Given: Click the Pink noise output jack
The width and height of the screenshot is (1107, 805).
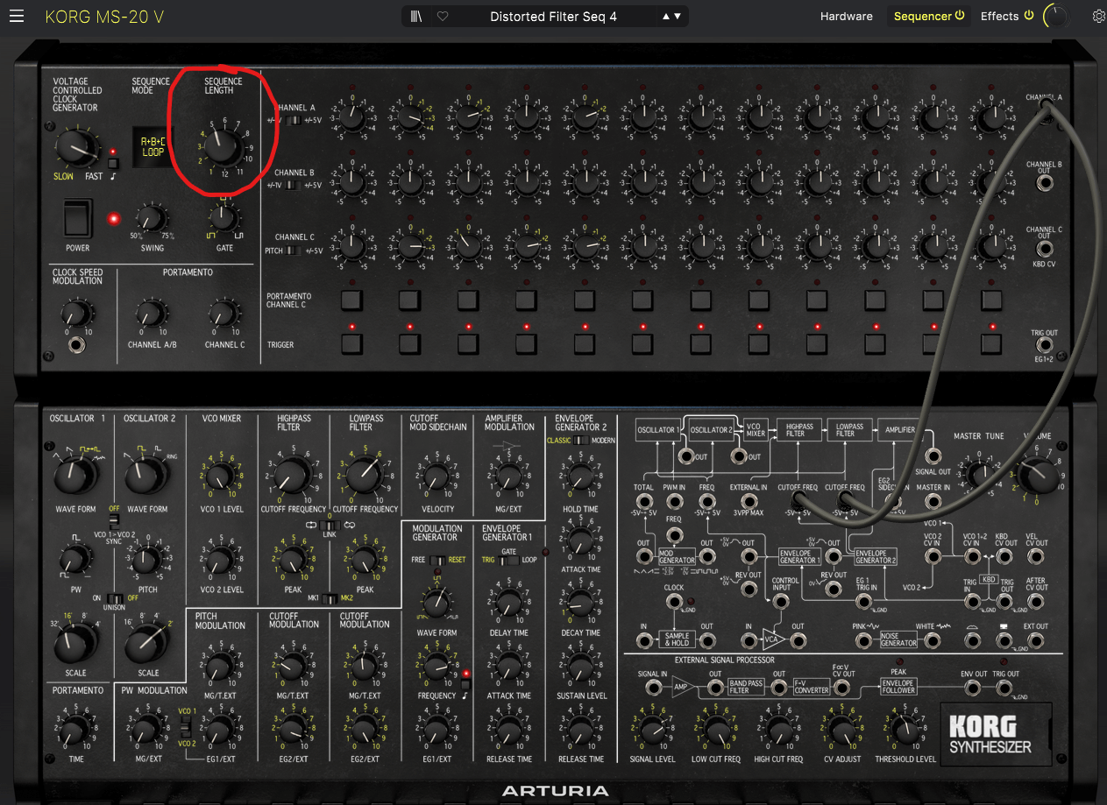Looking at the screenshot, I should click(x=864, y=640).
